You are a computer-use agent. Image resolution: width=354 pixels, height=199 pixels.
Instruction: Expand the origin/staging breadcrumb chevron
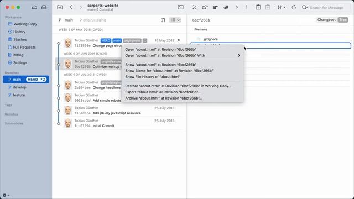(x=81, y=20)
